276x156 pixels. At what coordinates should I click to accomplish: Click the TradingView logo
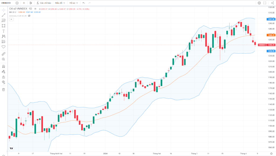(x=11, y=148)
